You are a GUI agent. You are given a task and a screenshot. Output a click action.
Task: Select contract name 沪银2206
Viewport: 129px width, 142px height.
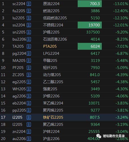tap(51, 96)
